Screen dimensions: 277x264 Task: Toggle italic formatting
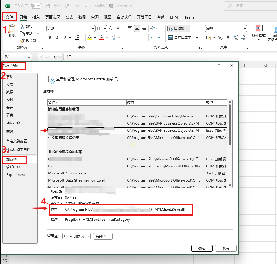point(57,37)
